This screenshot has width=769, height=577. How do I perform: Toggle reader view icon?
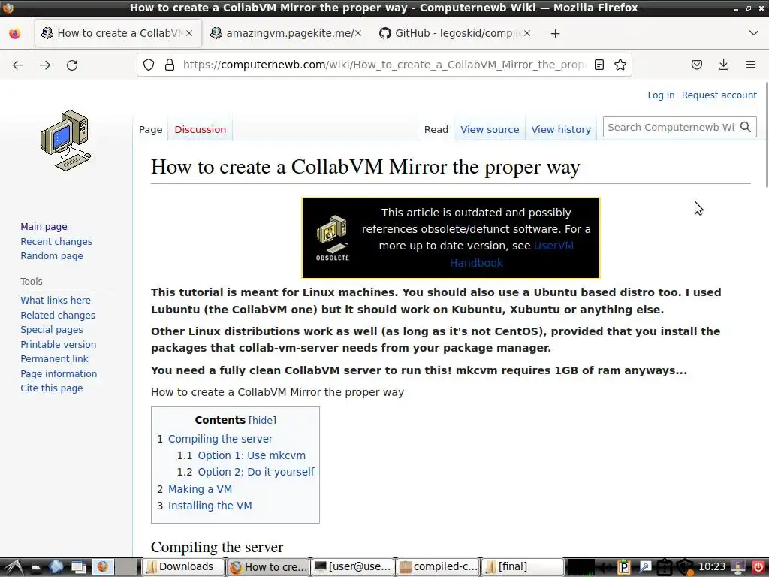[x=599, y=65]
